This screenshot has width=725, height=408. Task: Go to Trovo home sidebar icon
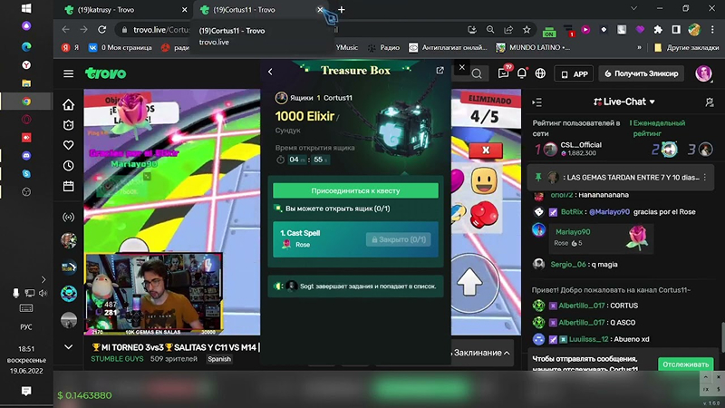69,105
